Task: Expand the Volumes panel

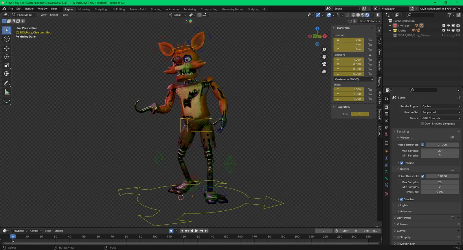Action: [x=402, y=224]
